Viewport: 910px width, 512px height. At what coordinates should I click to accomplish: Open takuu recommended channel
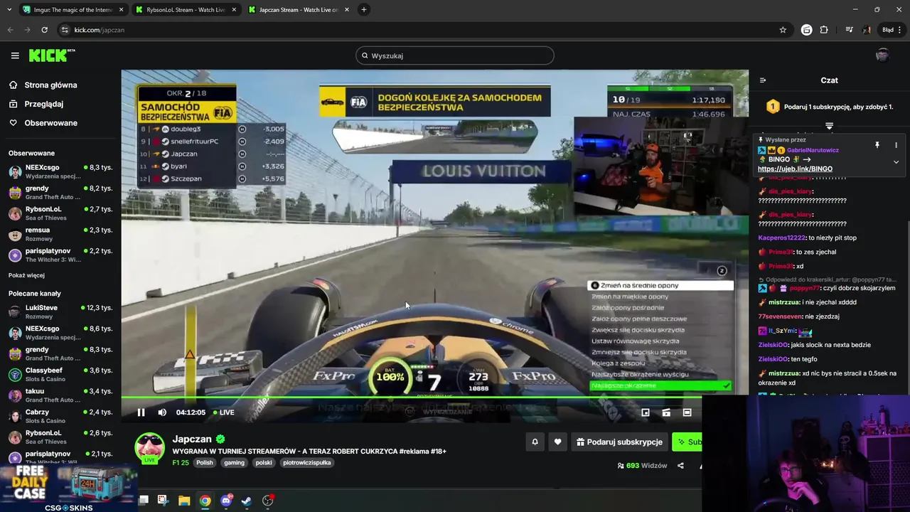[x=60, y=395]
